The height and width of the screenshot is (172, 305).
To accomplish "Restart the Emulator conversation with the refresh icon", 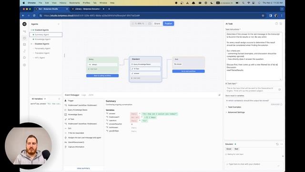I will click(x=277, y=144).
